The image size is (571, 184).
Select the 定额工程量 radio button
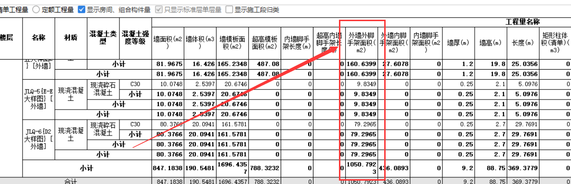pos(37,10)
